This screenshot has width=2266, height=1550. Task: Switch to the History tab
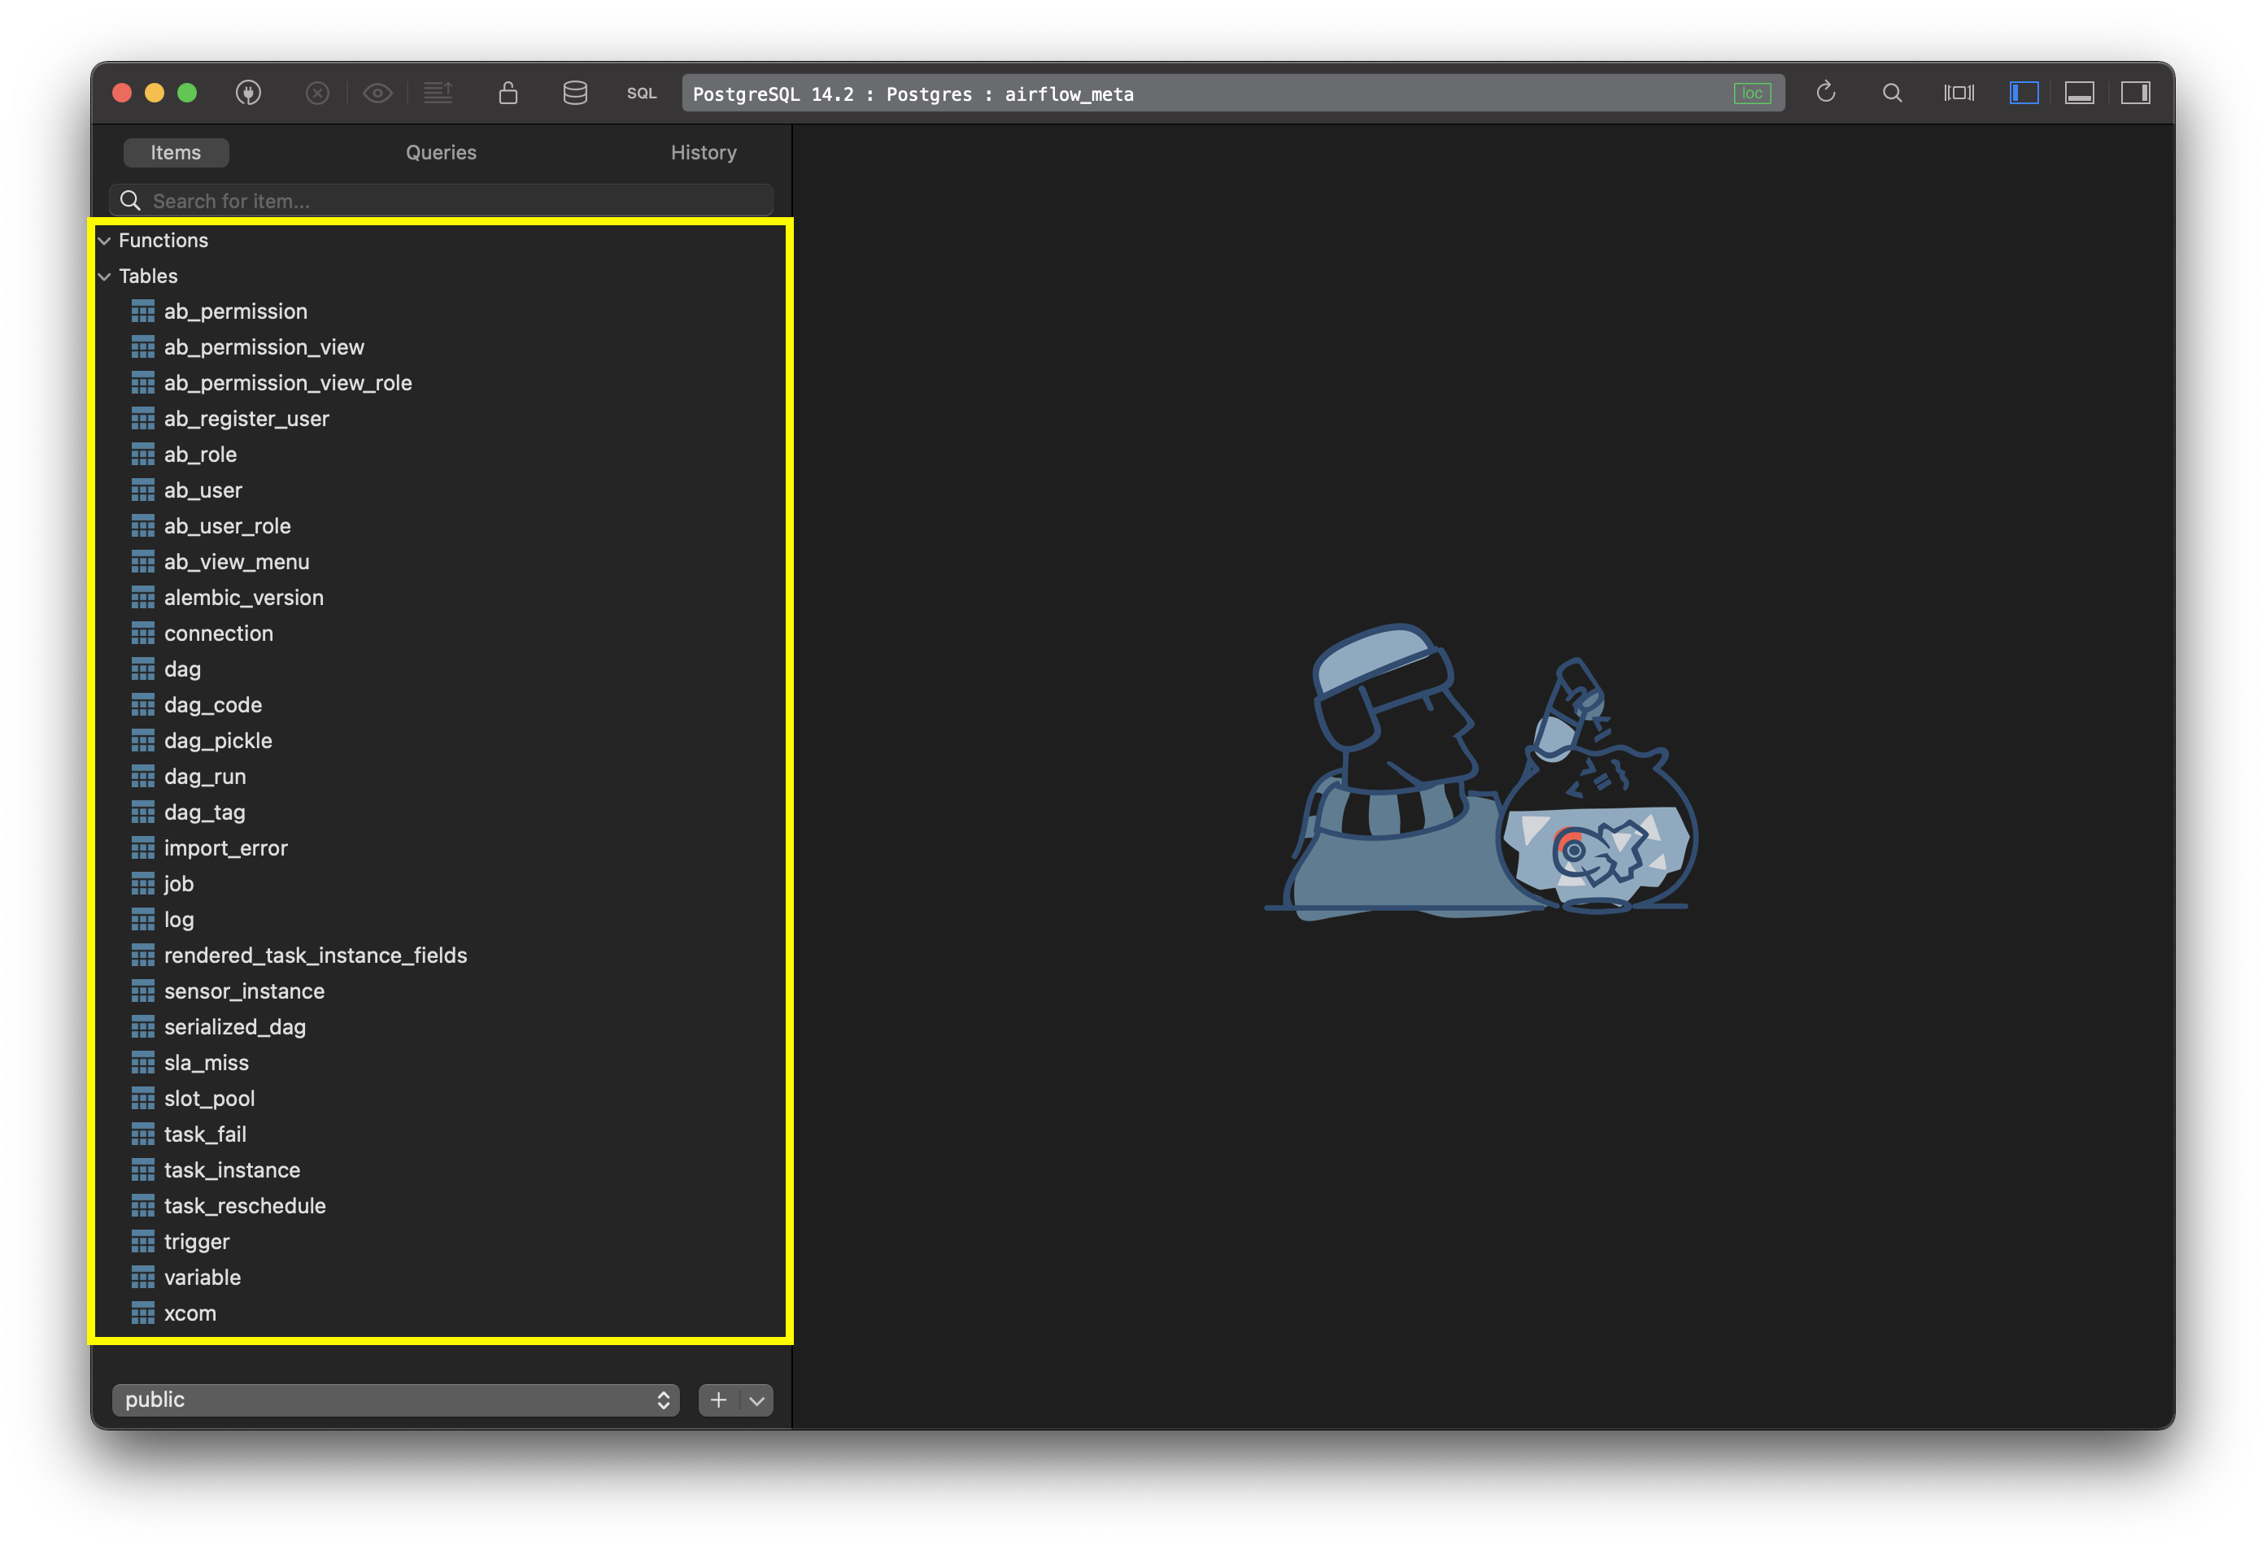(x=703, y=153)
